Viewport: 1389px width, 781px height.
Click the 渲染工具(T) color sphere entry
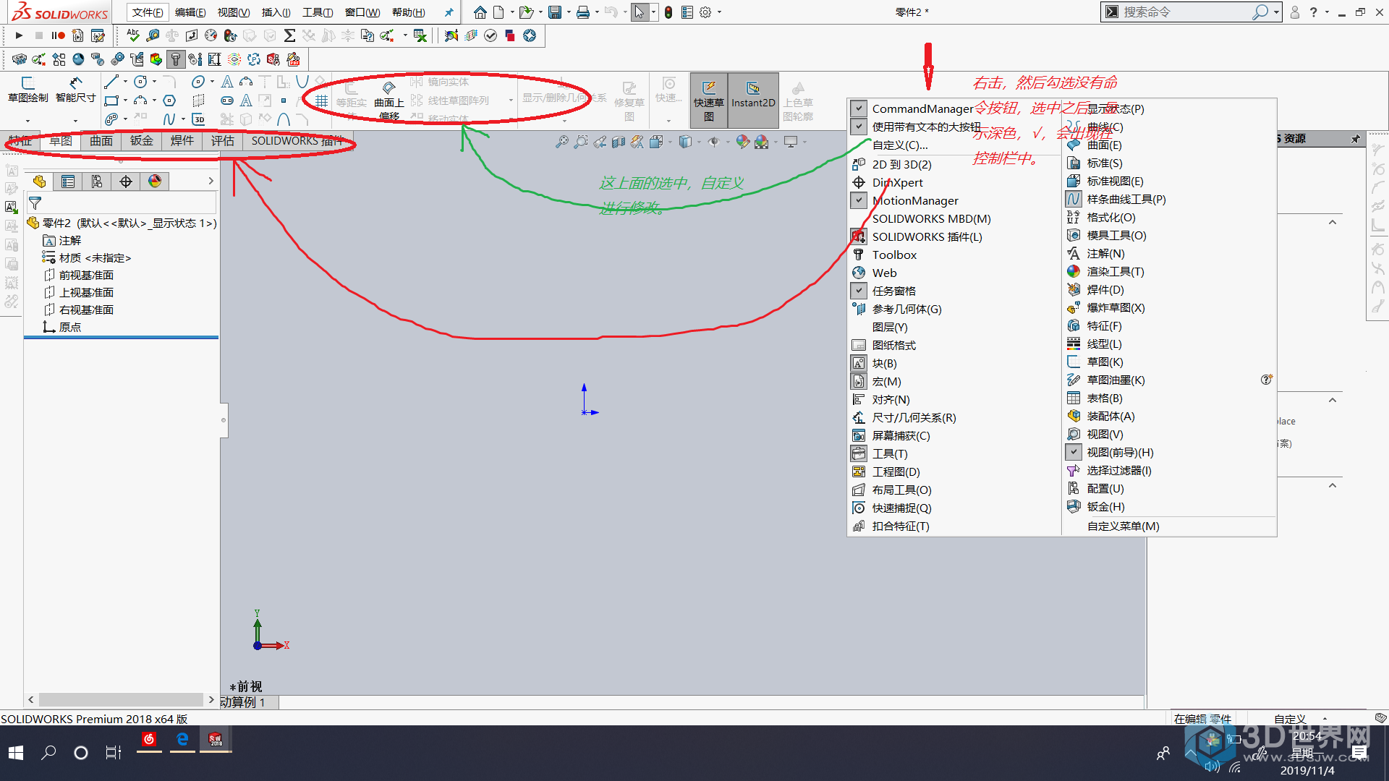(x=1115, y=271)
